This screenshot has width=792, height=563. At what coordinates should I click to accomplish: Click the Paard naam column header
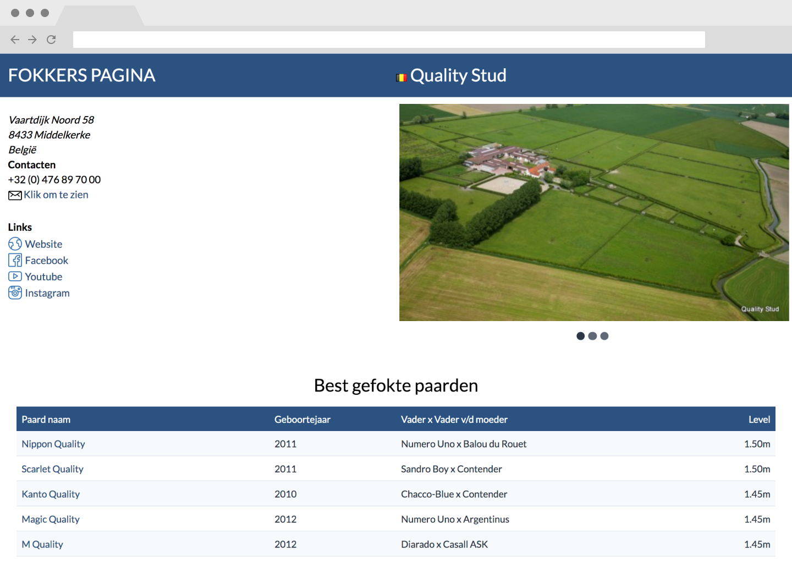click(46, 420)
